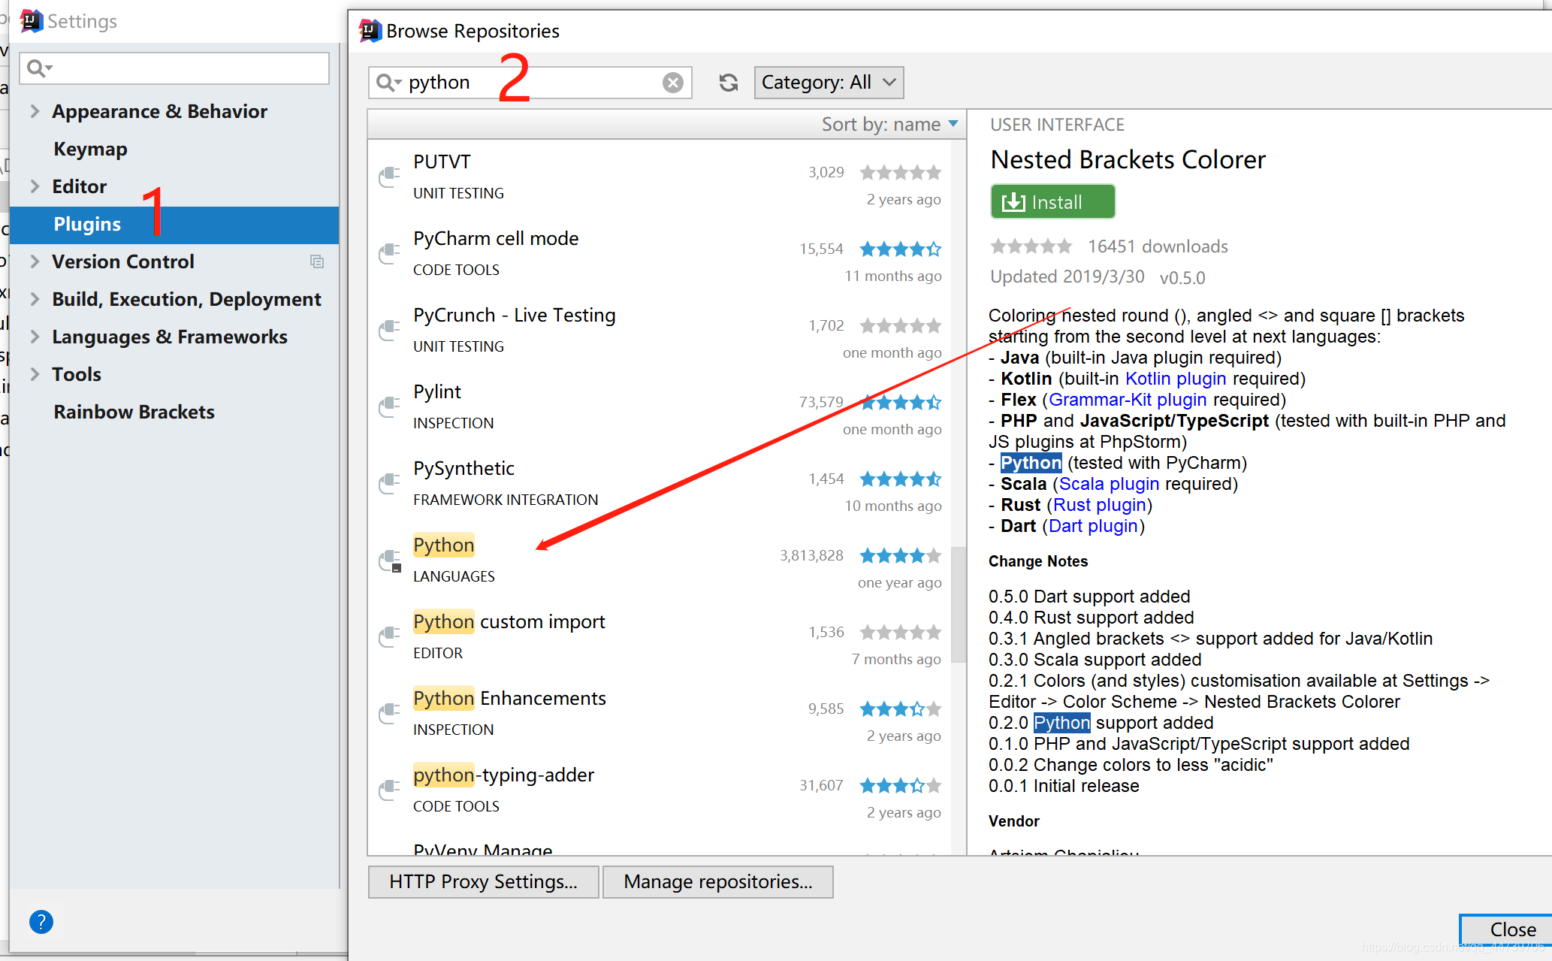Select the PUTVT plugin row
The image size is (1552, 961).
[659, 177]
